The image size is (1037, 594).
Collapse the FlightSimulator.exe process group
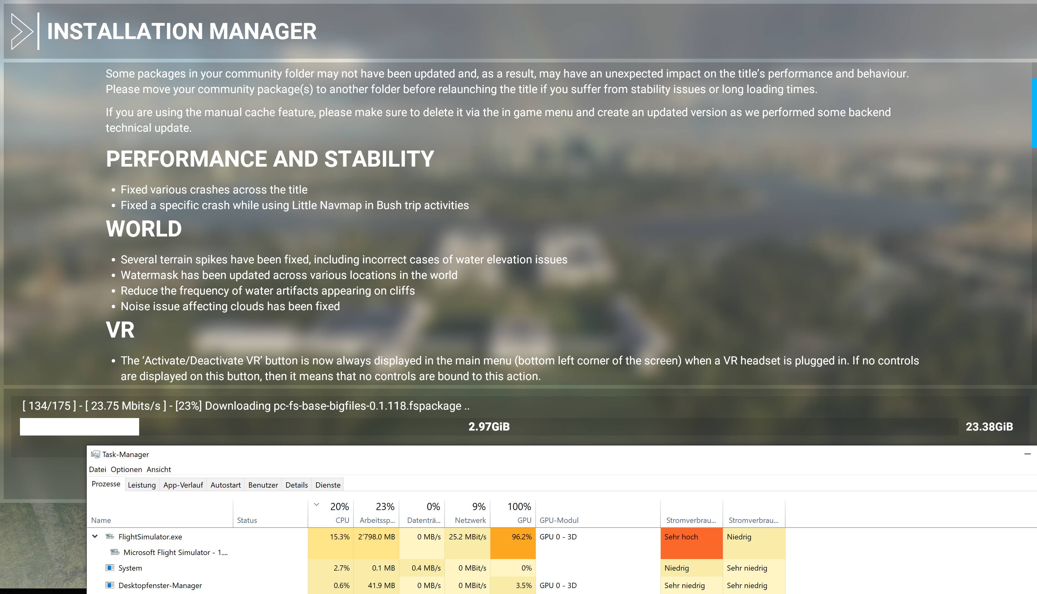point(95,537)
